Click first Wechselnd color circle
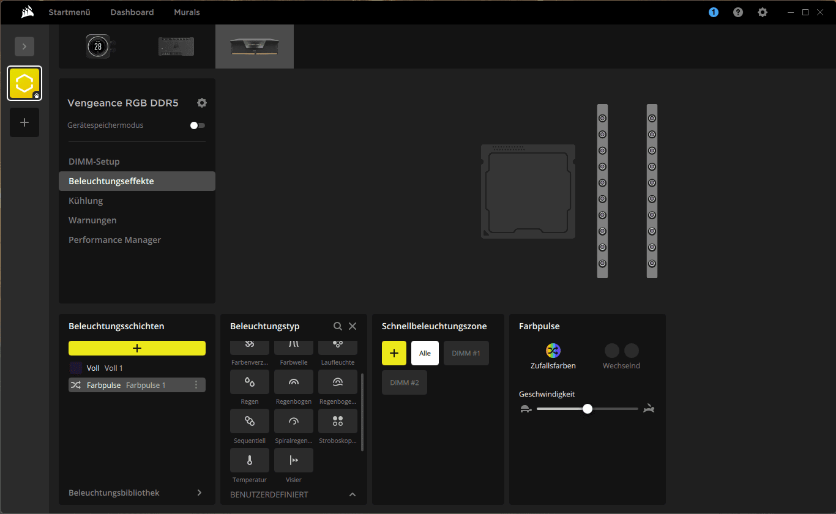The height and width of the screenshot is (514, 836). click(612, 351)
